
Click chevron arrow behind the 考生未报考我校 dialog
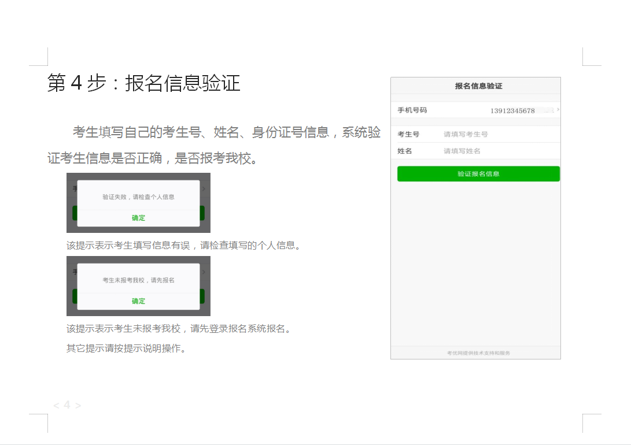[x=204, y=272]
